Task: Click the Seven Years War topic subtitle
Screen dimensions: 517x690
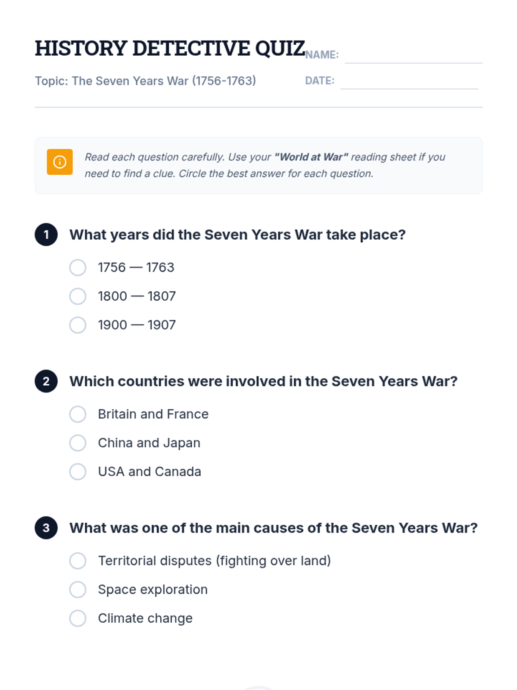Action: click(x=146, y=81)
